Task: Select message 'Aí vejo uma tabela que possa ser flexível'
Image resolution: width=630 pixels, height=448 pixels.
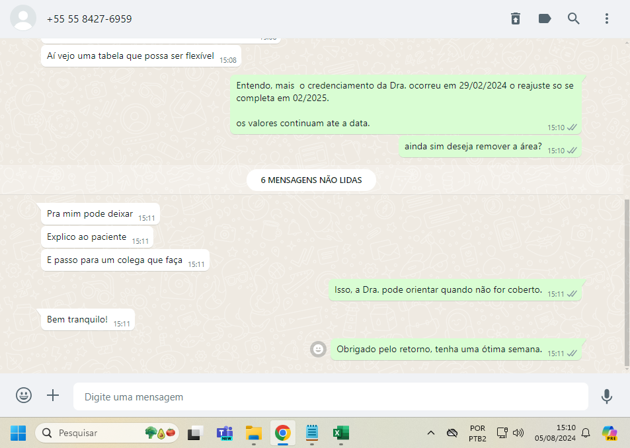Action: coord(141,56)
